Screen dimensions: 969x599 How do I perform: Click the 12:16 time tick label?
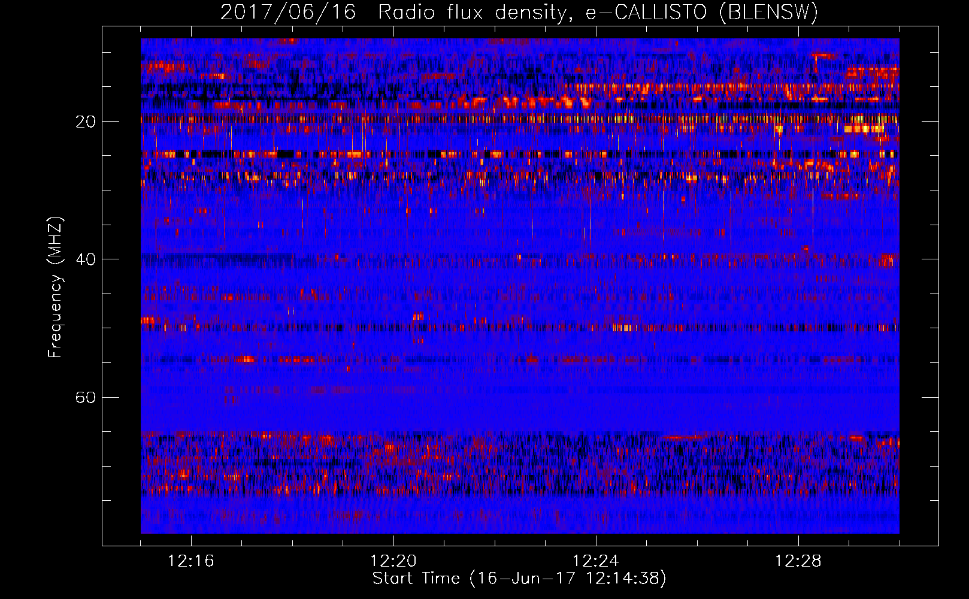(x=191, y=561)
